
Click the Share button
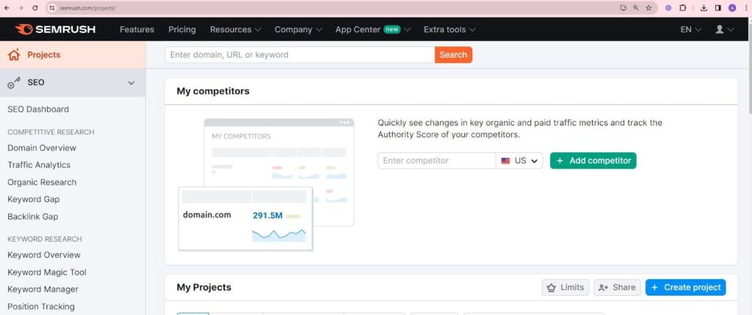pyautogui.click(x=617, y=287)
